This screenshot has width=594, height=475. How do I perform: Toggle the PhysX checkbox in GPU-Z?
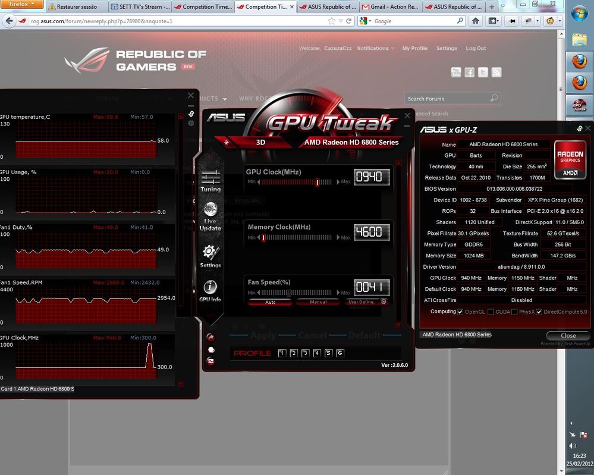pos(514,312)
